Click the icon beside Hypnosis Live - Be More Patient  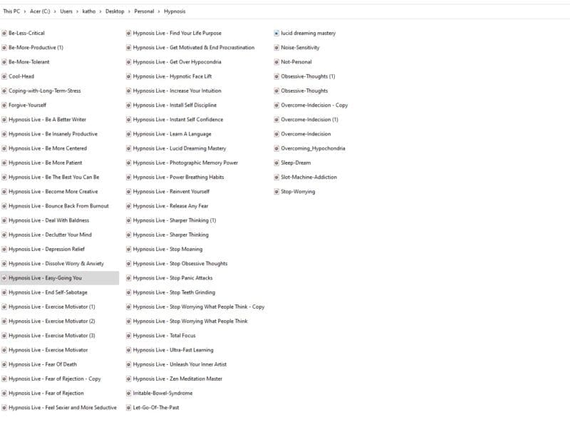click(4, 163)
